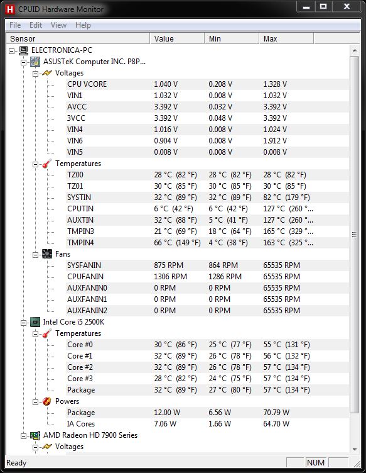Click the ELECTRONICA-PC computer icon

click(23, 50)
